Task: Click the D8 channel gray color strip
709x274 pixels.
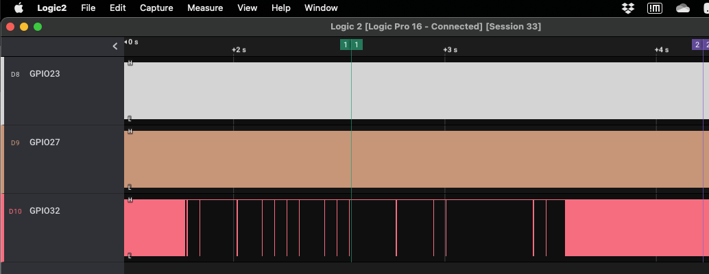Action: pyautogui.click(x=2, y=90)
